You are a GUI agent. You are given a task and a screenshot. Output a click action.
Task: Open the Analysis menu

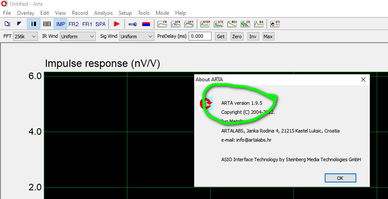pyautogui.click(x=103, y=13)
